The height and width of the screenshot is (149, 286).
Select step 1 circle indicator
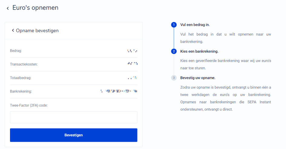(x=174, y=24)
